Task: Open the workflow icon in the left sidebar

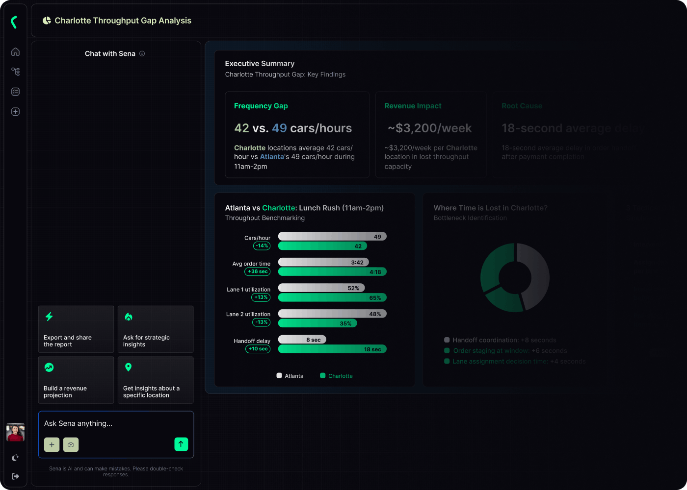Action: pyautogui.click(x=15, y=71)
